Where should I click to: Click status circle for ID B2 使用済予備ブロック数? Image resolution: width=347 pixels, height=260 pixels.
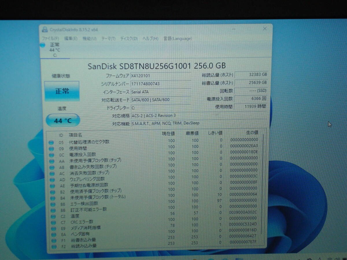(x=52, y=192)
